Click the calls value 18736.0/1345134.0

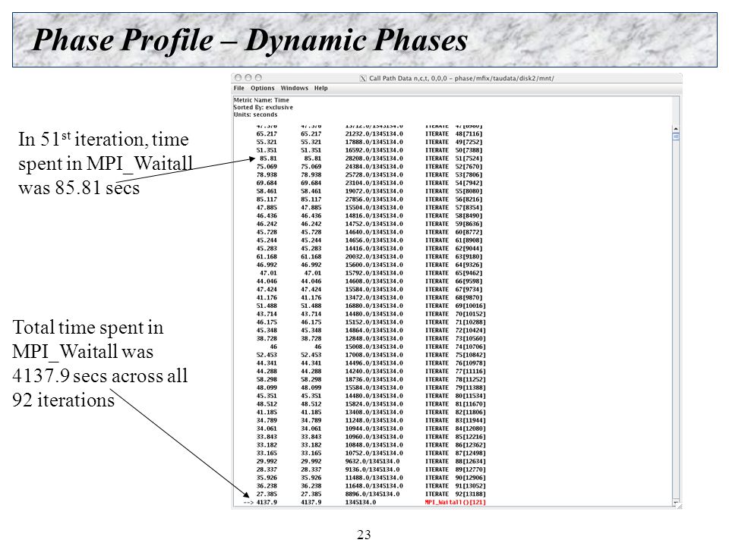[374, 379]
